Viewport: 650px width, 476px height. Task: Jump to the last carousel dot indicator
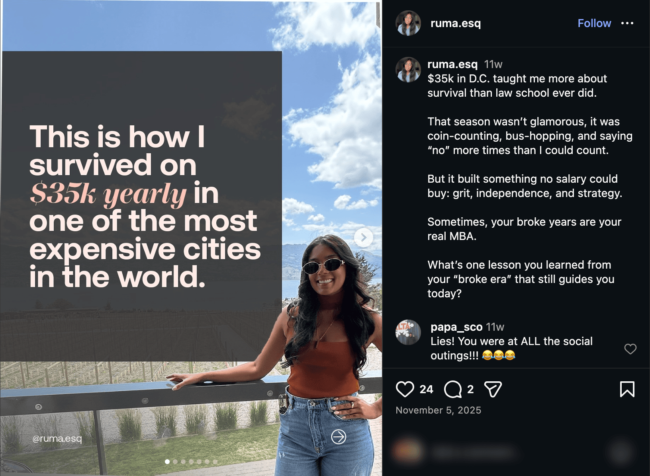pyautogui.click(x=215, y=462)
